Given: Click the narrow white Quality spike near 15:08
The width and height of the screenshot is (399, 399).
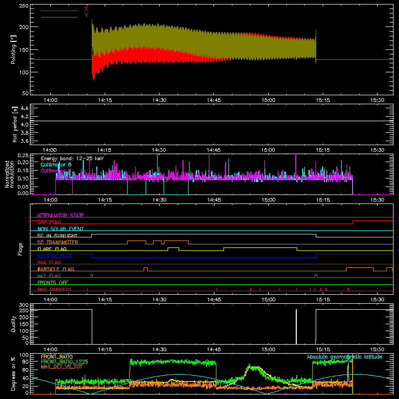Looking at the screenshot, I should [296, 327].
